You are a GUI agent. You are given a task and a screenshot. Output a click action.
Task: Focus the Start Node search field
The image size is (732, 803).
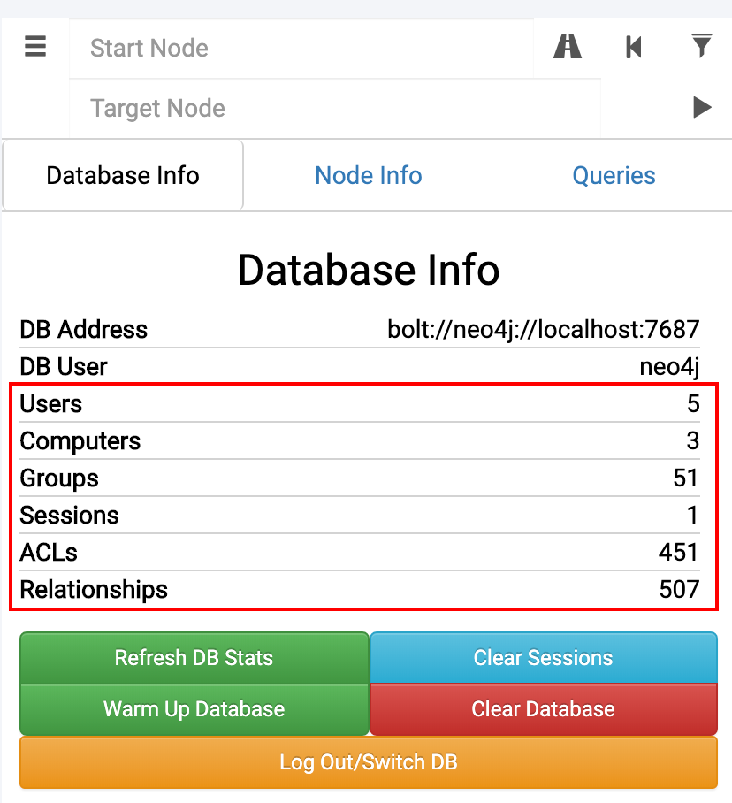pyautogui.click(x=301, y=48)
